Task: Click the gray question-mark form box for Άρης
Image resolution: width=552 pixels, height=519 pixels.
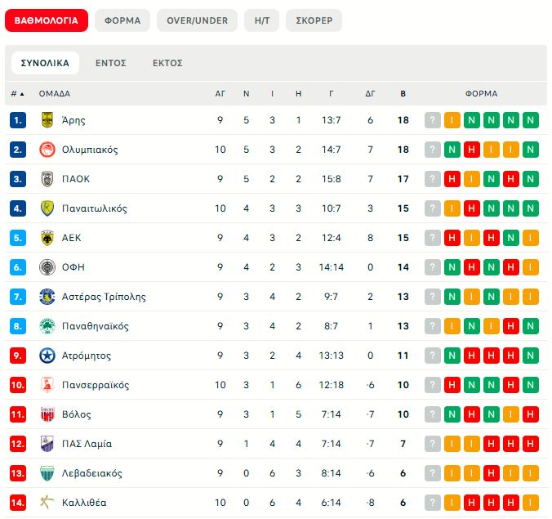Action: coord(433,120)
